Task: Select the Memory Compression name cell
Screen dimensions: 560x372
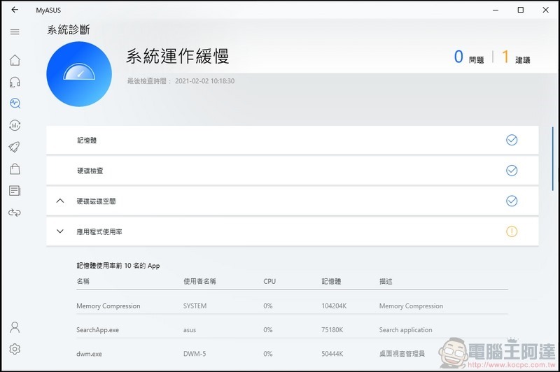Action: [108, 306]
